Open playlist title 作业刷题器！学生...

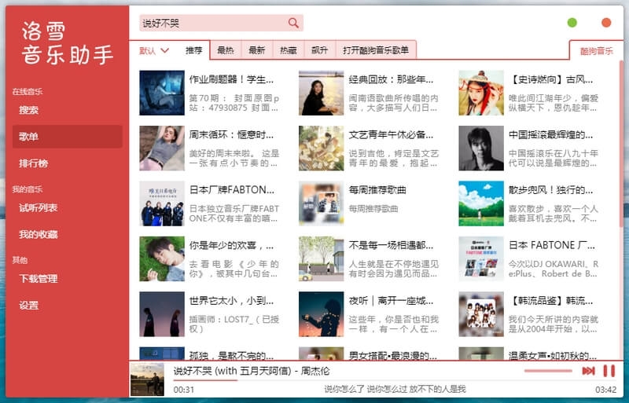click(x=231, y=79)
